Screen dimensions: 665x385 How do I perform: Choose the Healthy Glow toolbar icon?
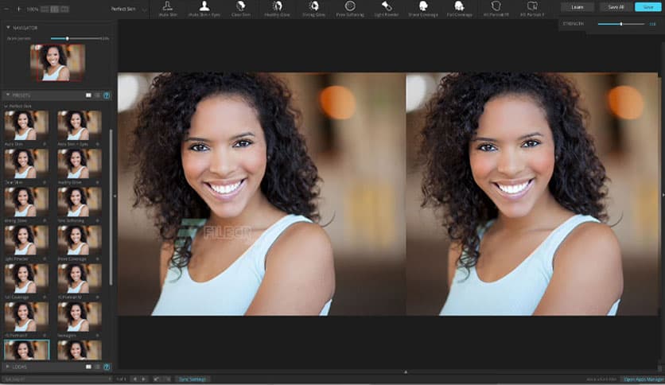(277, 8)
